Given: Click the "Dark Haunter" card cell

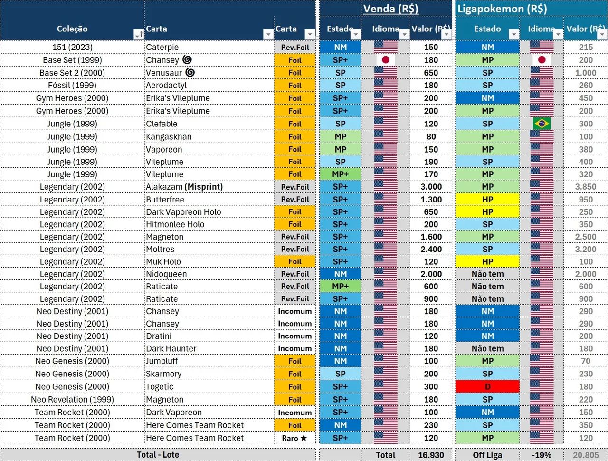Looking at the screenshot, I should pos(209,348).
